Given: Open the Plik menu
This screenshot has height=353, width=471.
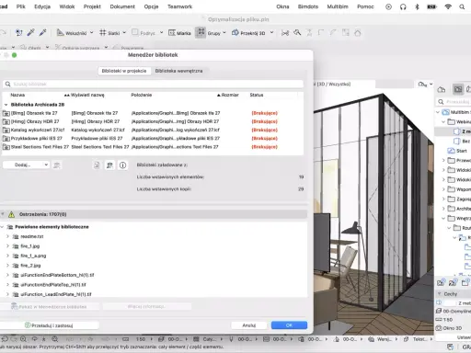Looking at the screenshot, I should pos(21,6).
